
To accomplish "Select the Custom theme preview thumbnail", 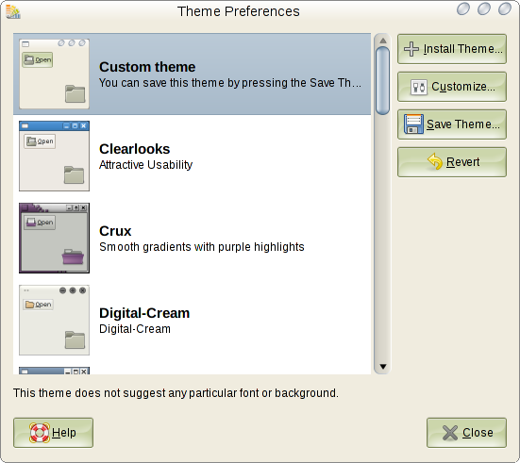I will pos(54,74).
